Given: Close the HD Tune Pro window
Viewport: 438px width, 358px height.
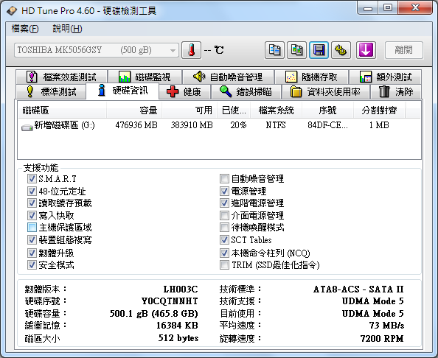Looking at the screenshot, I should pyautogui.click(x=415, y=8).
